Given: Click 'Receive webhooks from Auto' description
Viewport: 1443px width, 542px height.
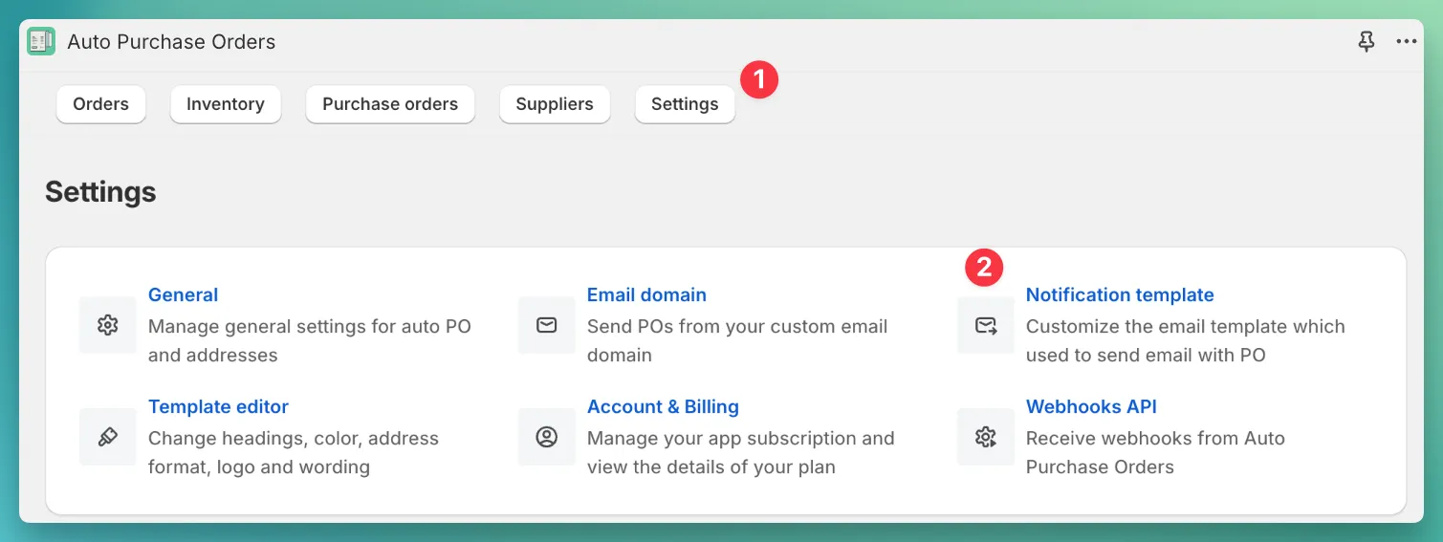Looking at the screenshot, I should coord(1155,439).
